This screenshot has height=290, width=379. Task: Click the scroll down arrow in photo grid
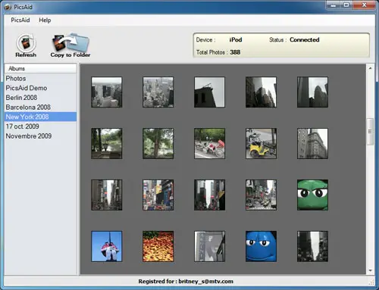tap(370, 270)
